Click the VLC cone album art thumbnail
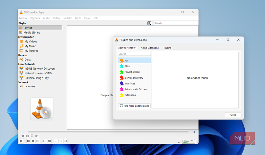Image resolution: width=265 pixels, height=155 pixels. [42, 109]
